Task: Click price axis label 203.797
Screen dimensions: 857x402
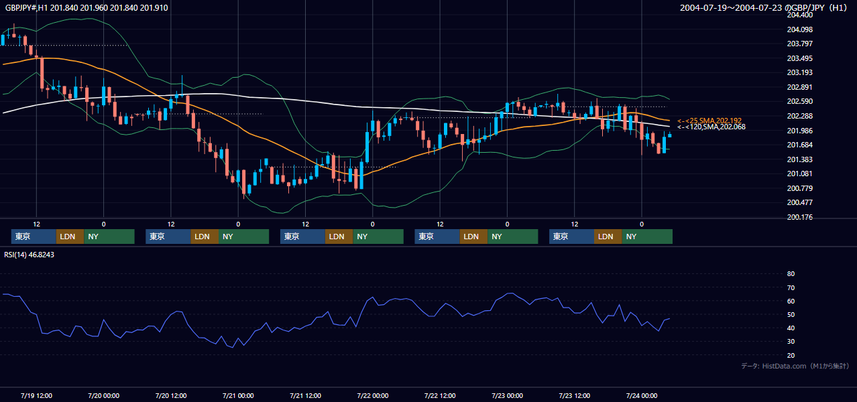Action: (x=799, y=44)
